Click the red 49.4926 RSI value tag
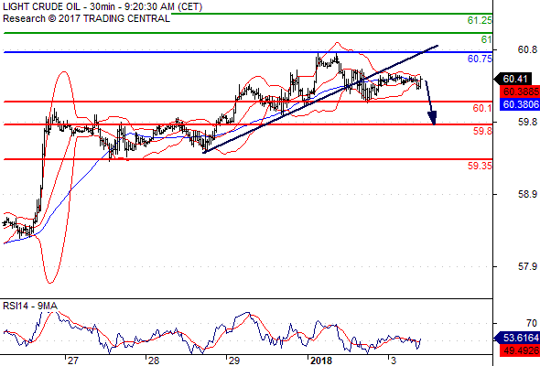 click(520, 350)
